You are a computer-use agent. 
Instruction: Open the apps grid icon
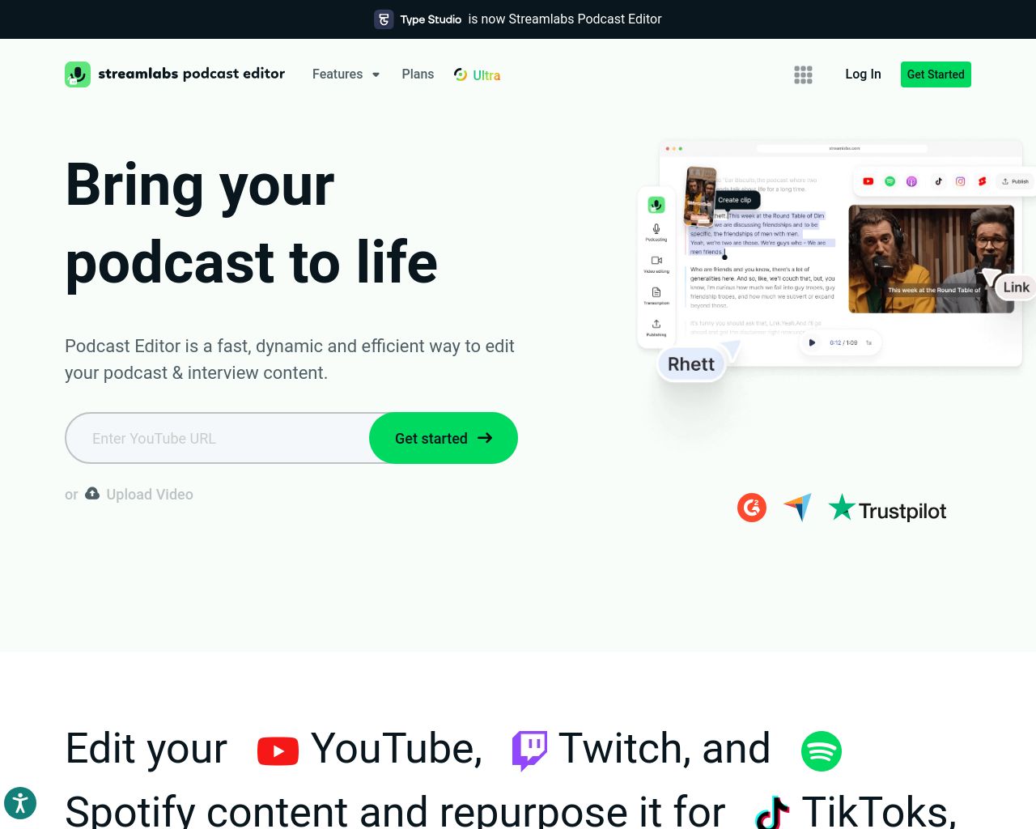click(803, 74)
